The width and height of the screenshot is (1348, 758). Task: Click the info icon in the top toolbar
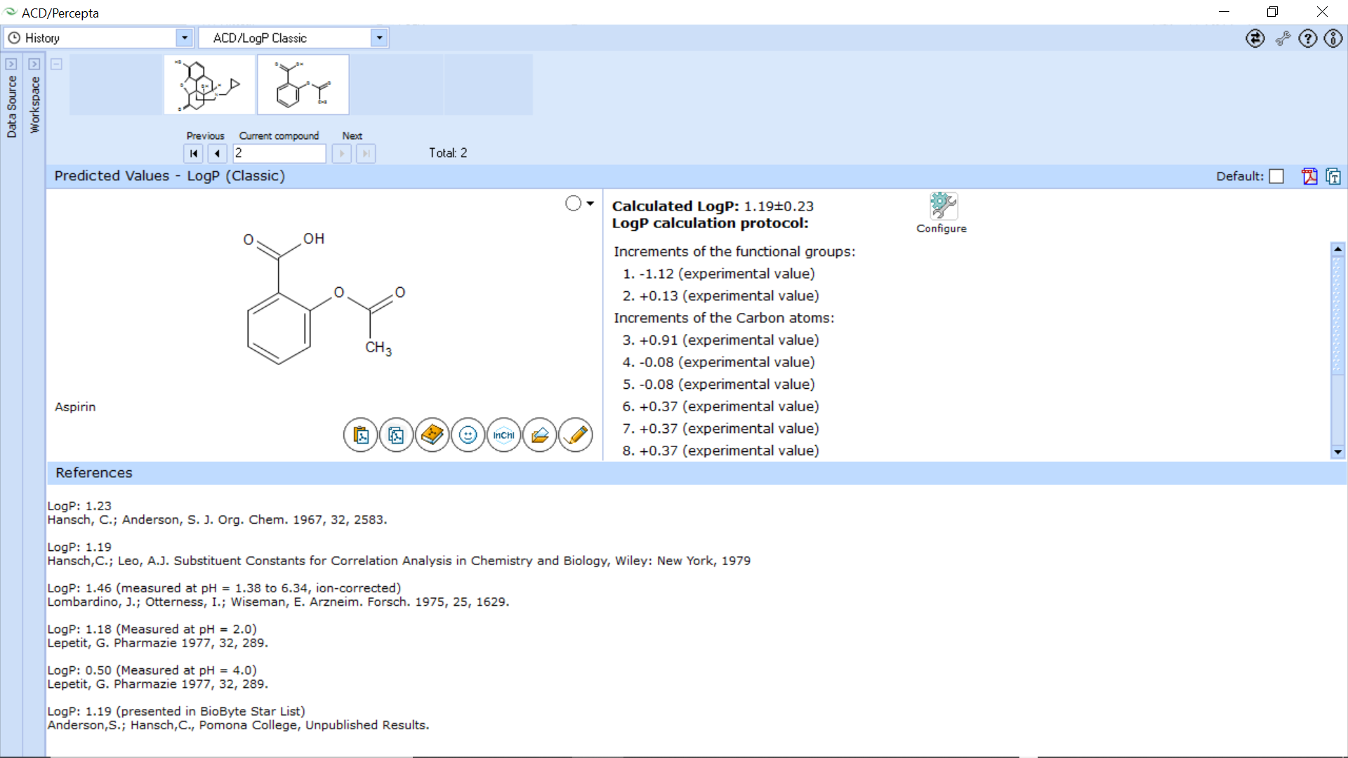point(1333,39)
